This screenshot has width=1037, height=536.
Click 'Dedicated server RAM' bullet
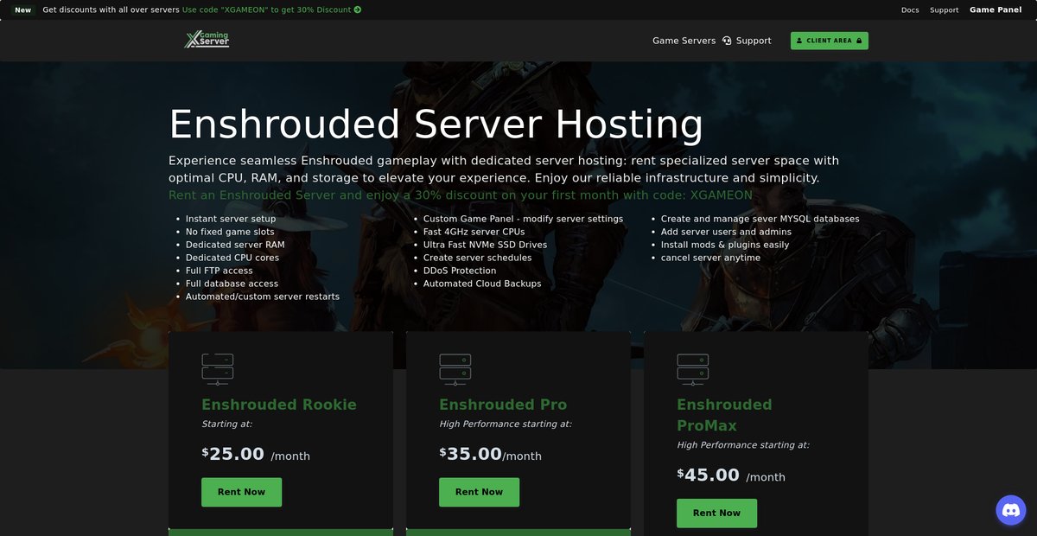coord(235,245)
